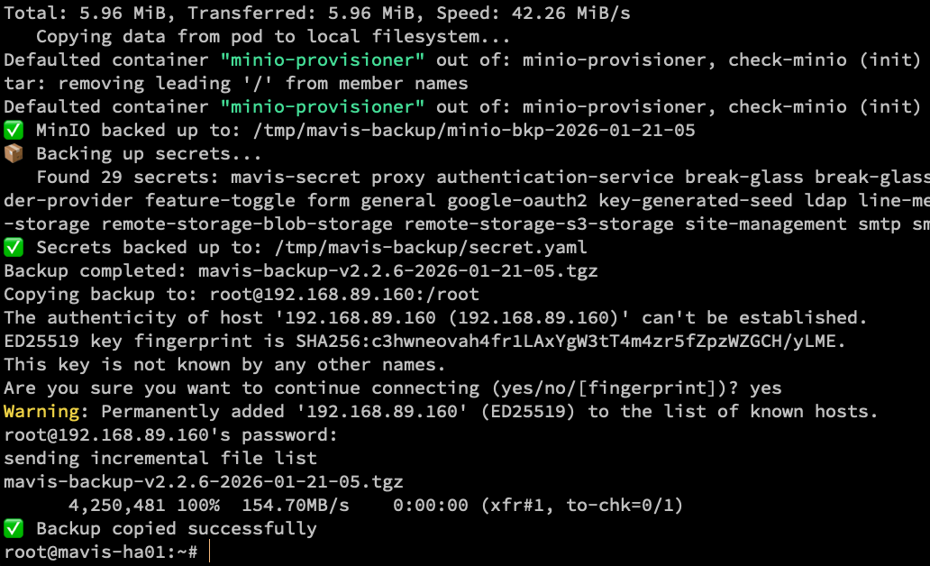930x566 pixels.
Task: Click the checkmark beside Backup copied successfully
Action: pos(13,529)
